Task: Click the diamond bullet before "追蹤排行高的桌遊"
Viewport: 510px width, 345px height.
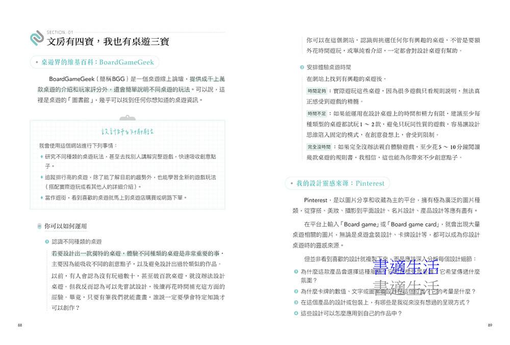Action: pyautogui.click(x=42, y=177)
